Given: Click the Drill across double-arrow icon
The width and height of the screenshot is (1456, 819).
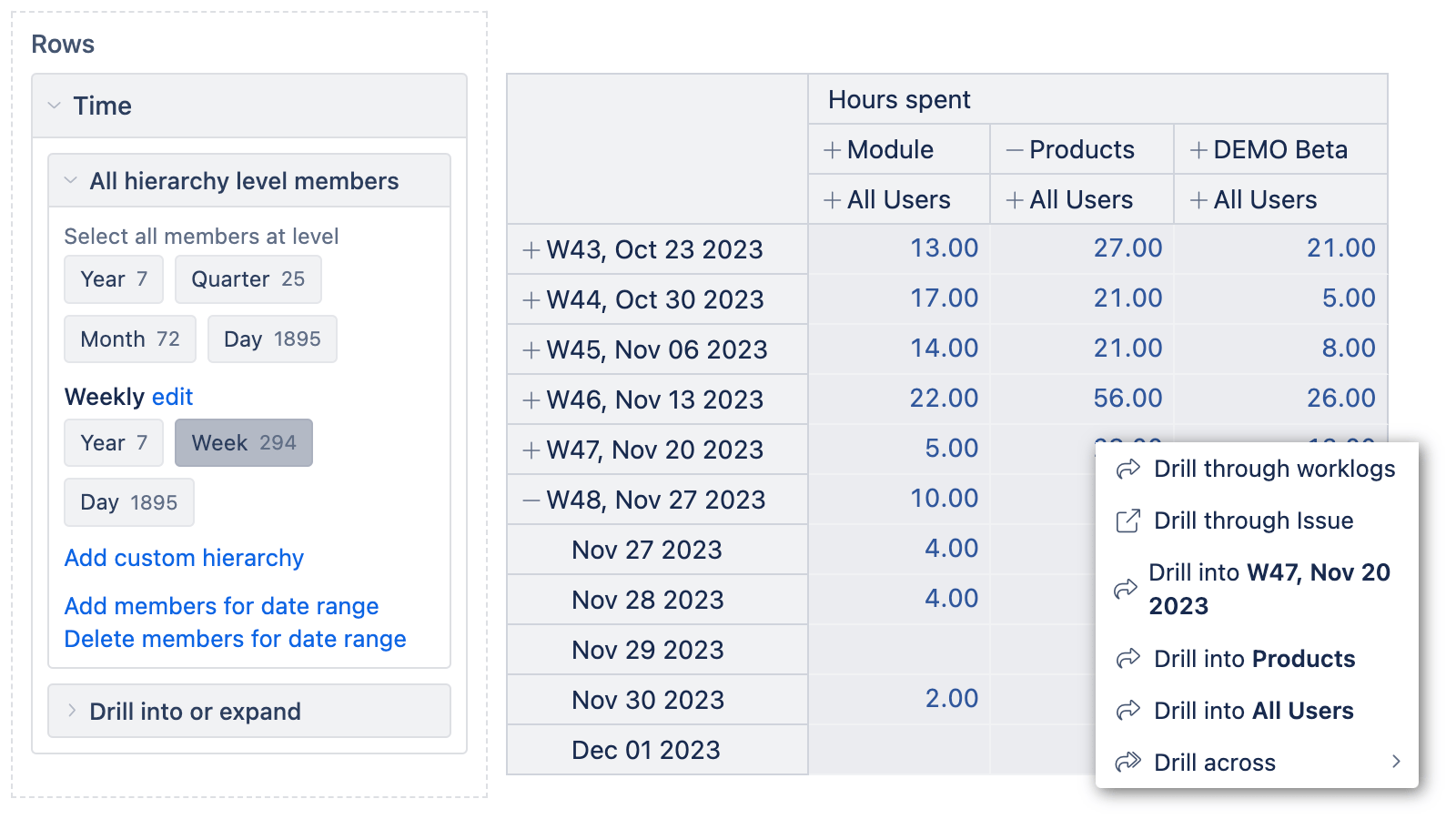Looking at the screenshot, I should click(x=1128, y=763).
